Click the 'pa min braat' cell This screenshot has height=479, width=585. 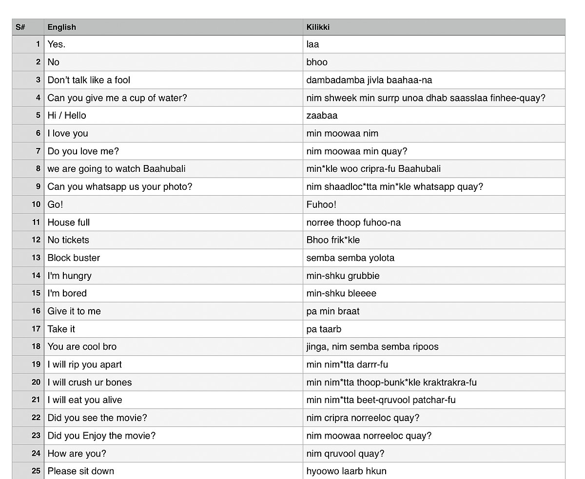pos(434,311)
